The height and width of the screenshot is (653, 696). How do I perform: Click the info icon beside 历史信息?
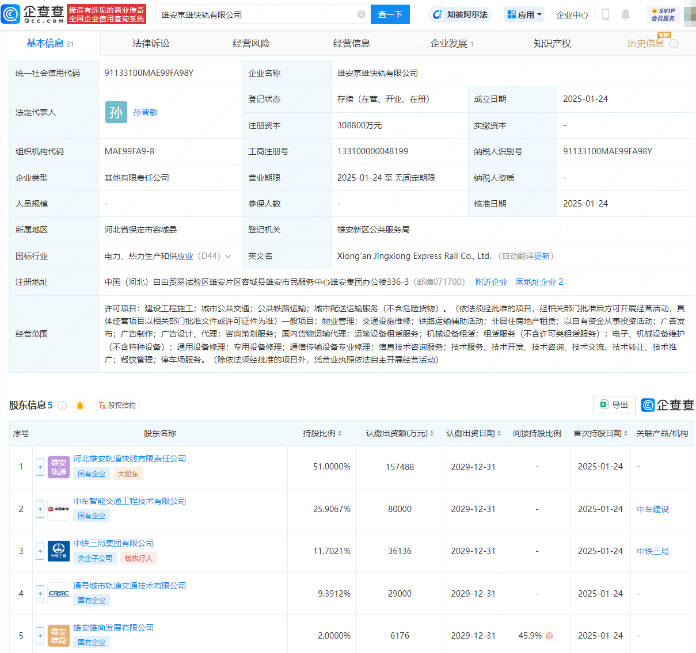click(x=674, y=44)
